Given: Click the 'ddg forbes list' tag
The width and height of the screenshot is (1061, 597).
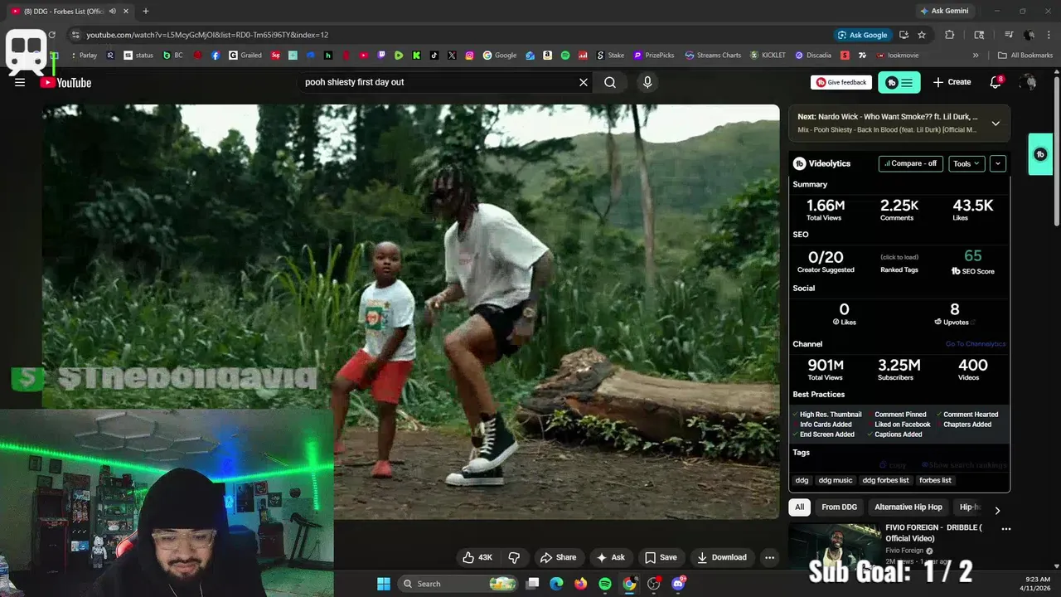Looking at the screenshot, I should [x=885, y=480].
